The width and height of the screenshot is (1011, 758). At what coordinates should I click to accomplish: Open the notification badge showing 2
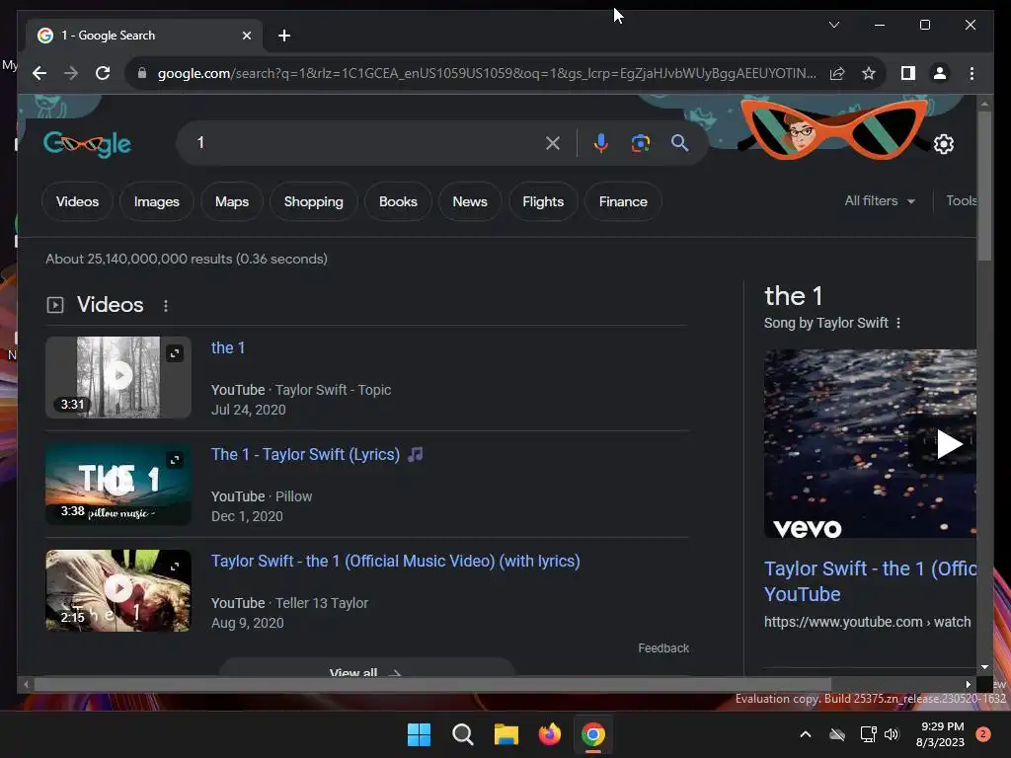983,734
